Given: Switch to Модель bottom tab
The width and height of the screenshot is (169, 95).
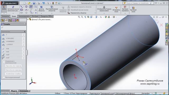Looking at the screenshot, I should click(14, 91).
